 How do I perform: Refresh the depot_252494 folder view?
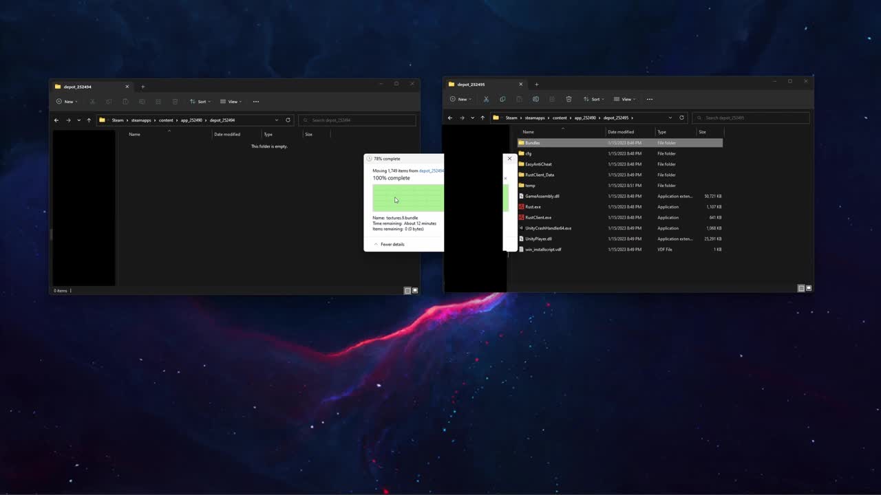(x=288, y=120)
